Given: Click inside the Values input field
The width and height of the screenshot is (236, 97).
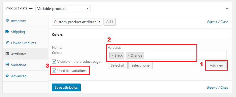Looking at the screenshot, I should pos(185,55).
